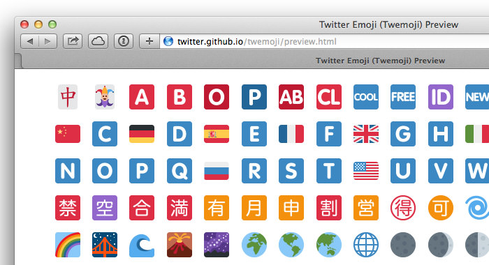
Task: Click the purple ID emoji
Action: [441, 97]
